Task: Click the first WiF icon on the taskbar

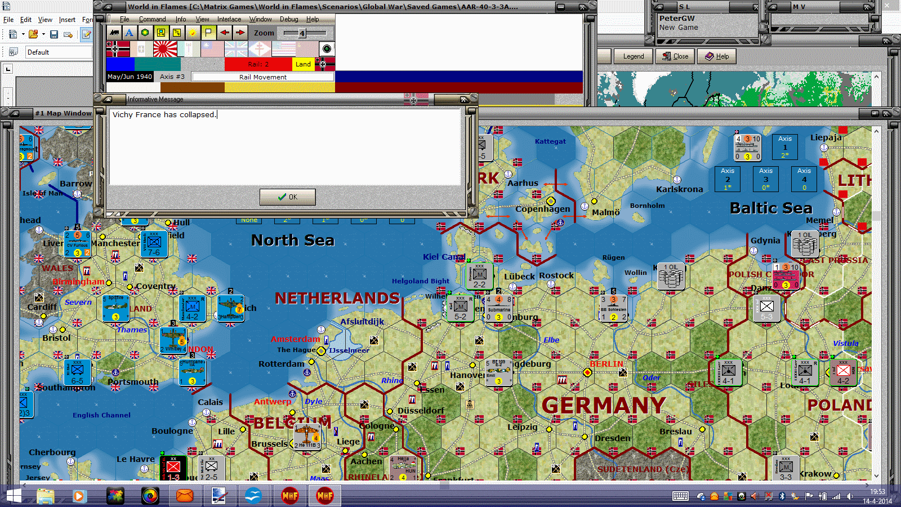Action: coord(290,496)
